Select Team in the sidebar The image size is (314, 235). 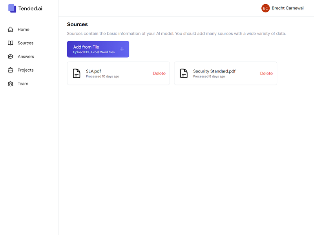(x=23, y=83)
